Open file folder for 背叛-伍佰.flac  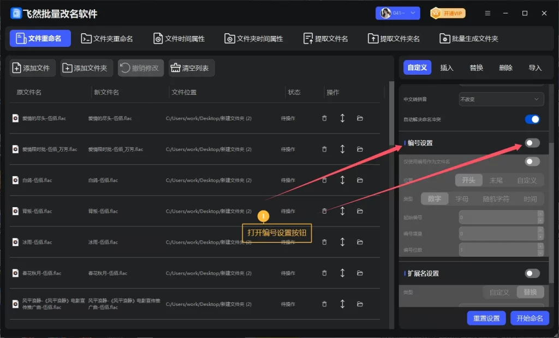[x=360, y=211]
